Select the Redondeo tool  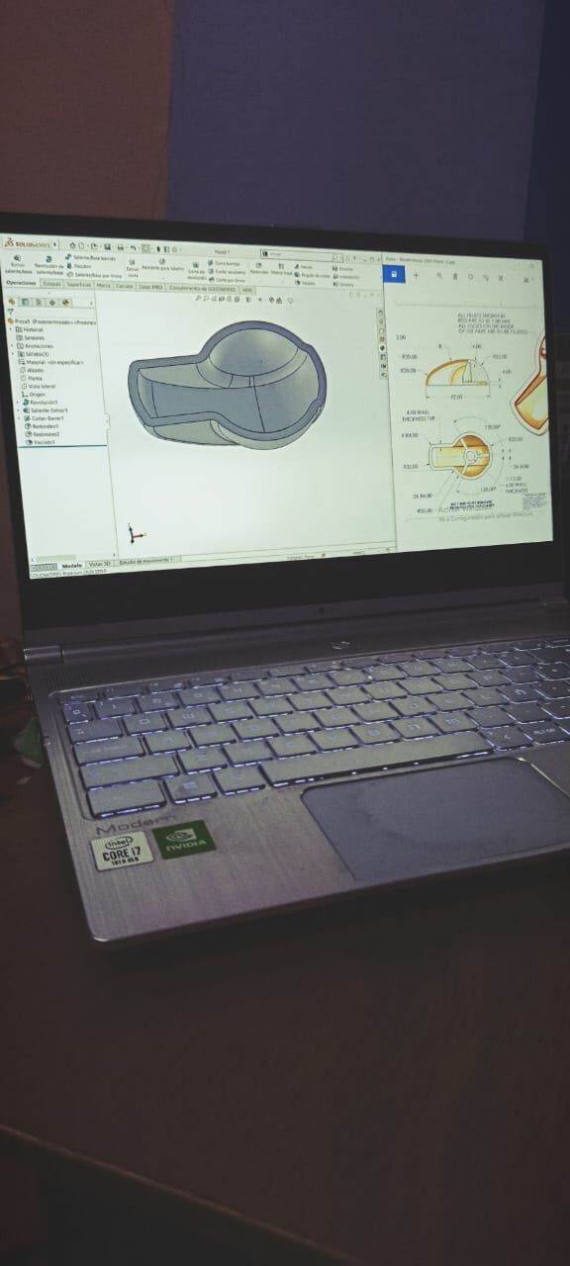click(258, 268)
